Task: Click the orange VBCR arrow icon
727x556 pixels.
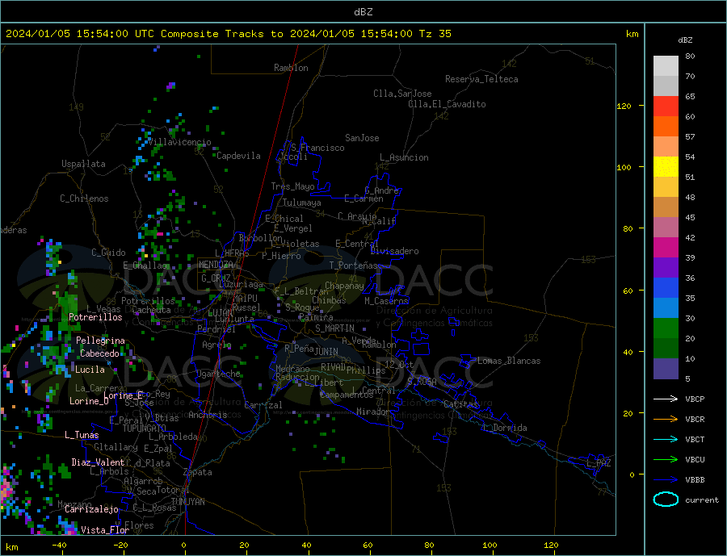Action: pyautogui.click(x=666, y=419)
